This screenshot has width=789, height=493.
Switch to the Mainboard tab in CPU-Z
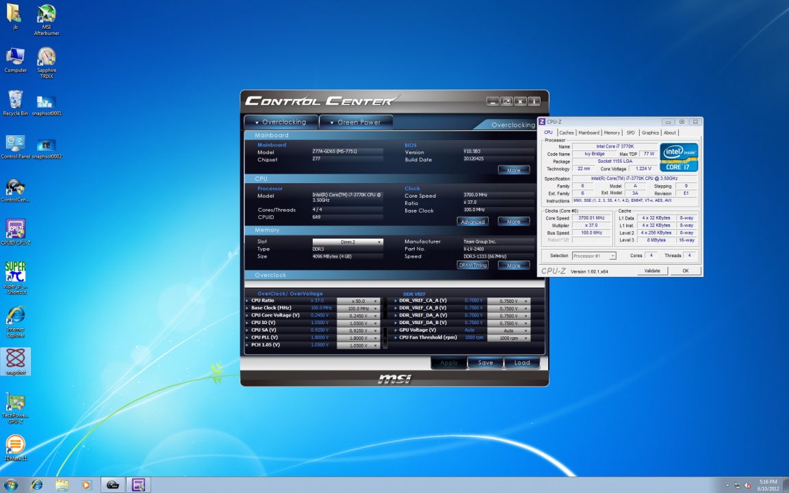pyautogui.click(x=588, y=133)
